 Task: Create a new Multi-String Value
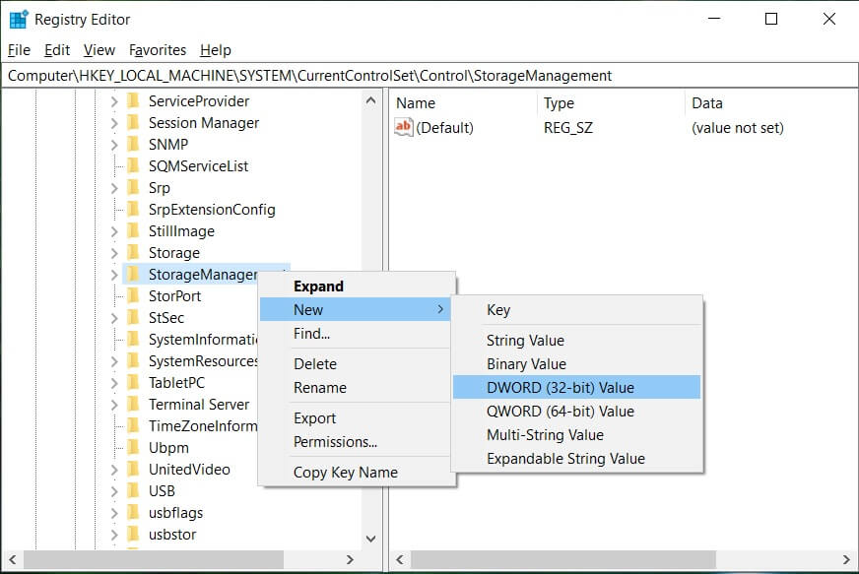577,435
